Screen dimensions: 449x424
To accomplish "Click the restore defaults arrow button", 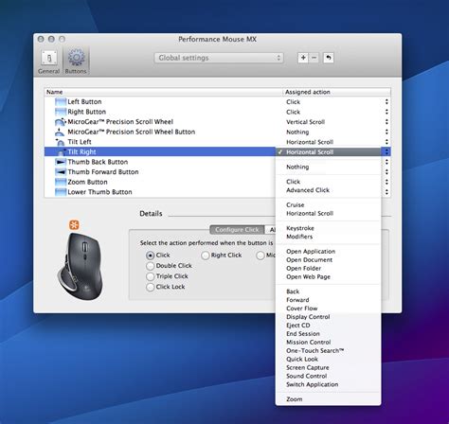I will (329, 58).
